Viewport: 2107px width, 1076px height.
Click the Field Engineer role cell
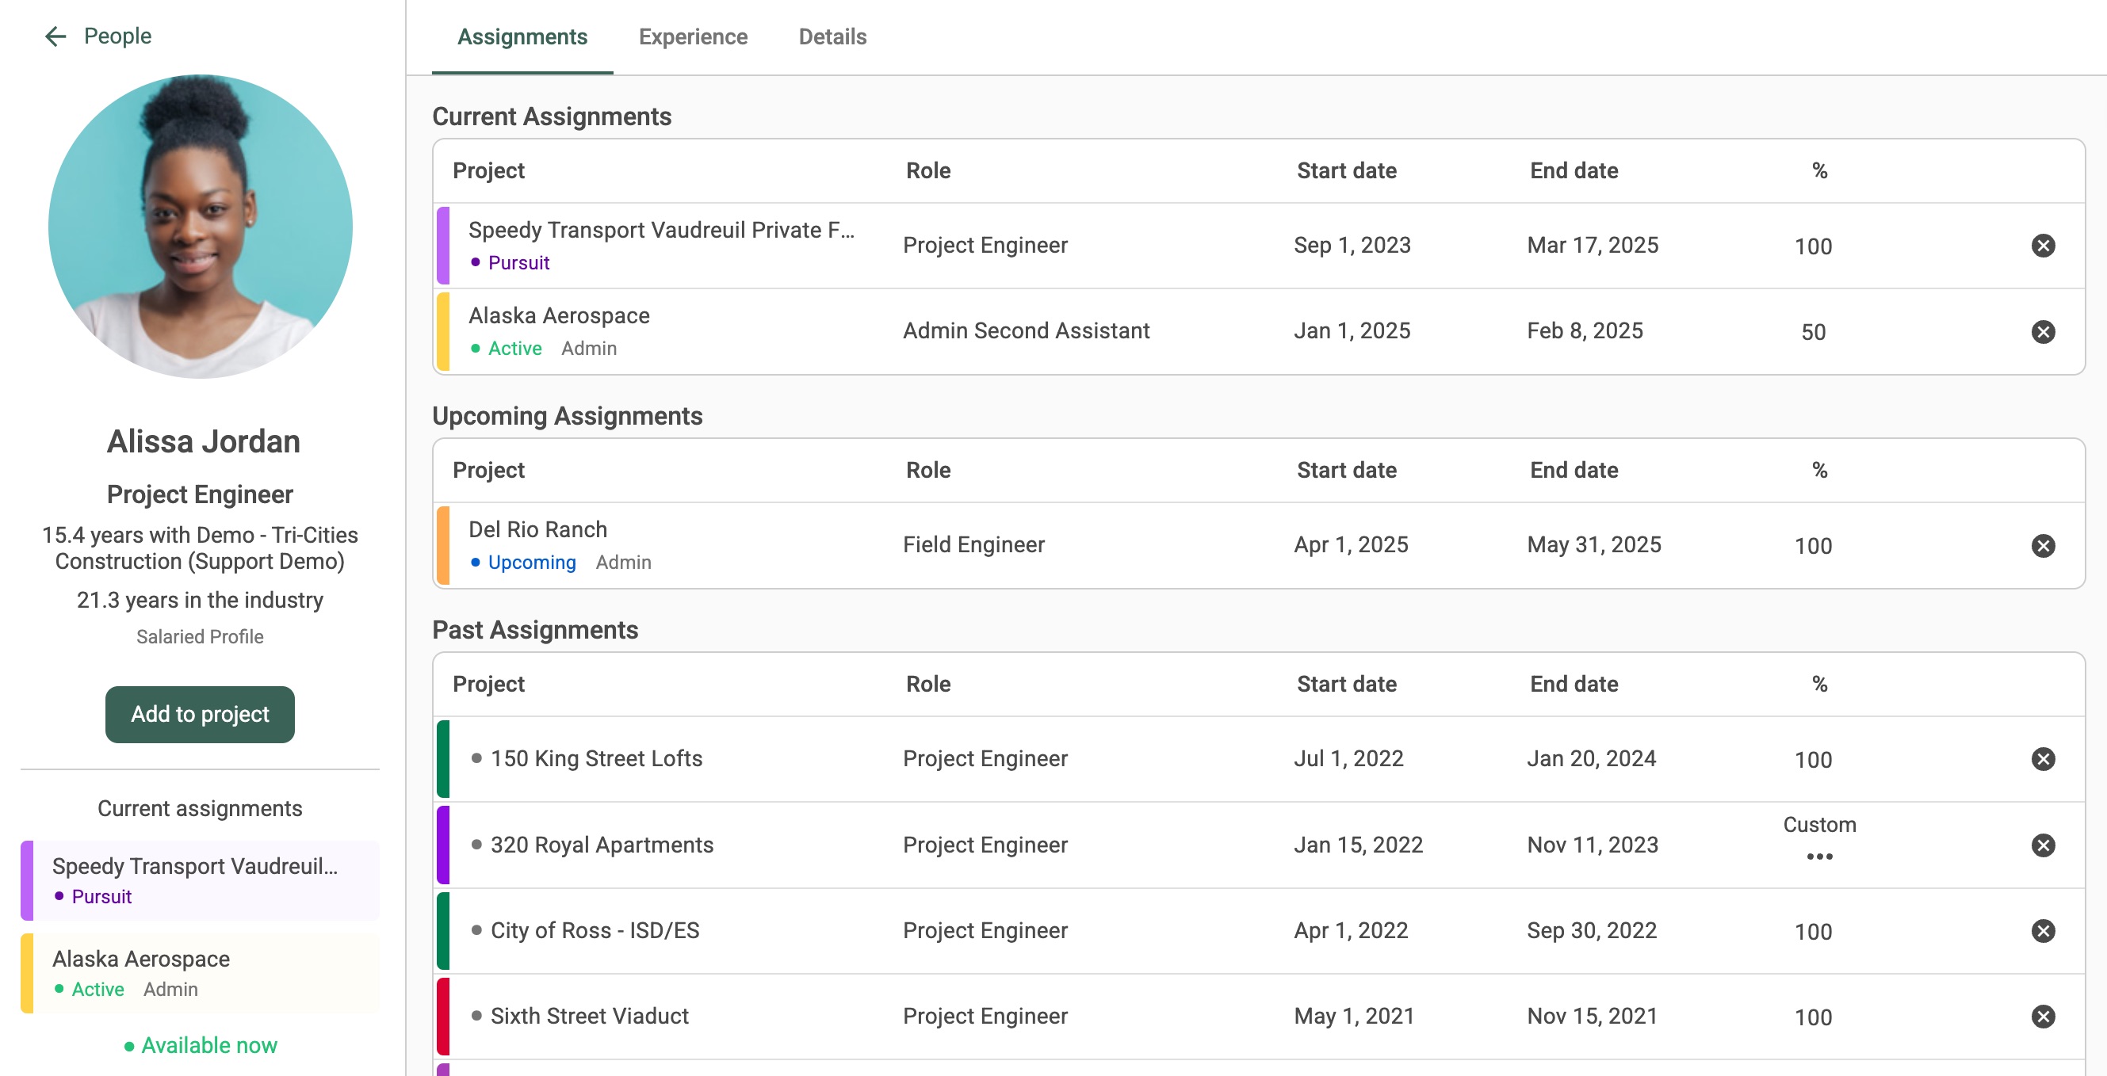pyautogui.click(x=973, y=544)
